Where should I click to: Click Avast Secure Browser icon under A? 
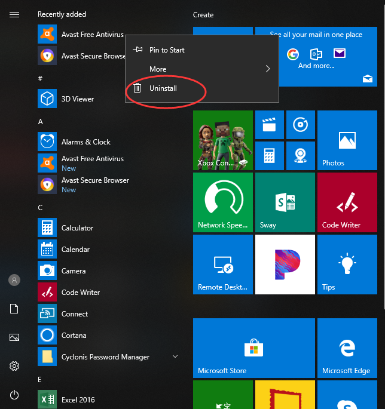click(47, 184)
